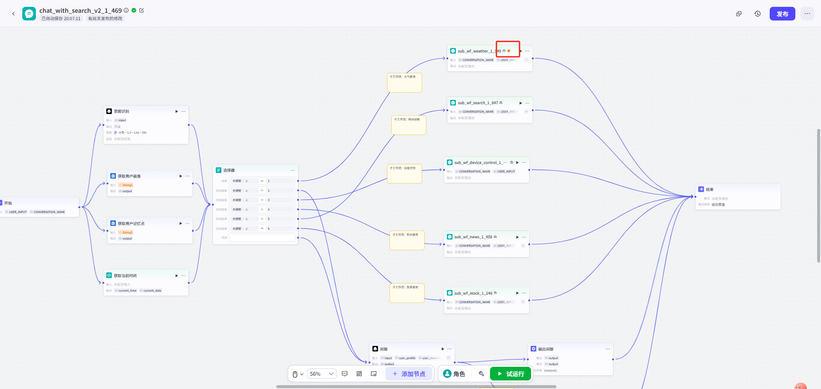Click the 有尚未发布的修改 status label
This screenshot has height=389, width=821.
tap(105, 19)
